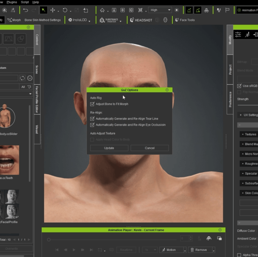The width and height of the screenshot is (258, 257).
Task: Expand the Roughness section
Action: tap(249, 164)
